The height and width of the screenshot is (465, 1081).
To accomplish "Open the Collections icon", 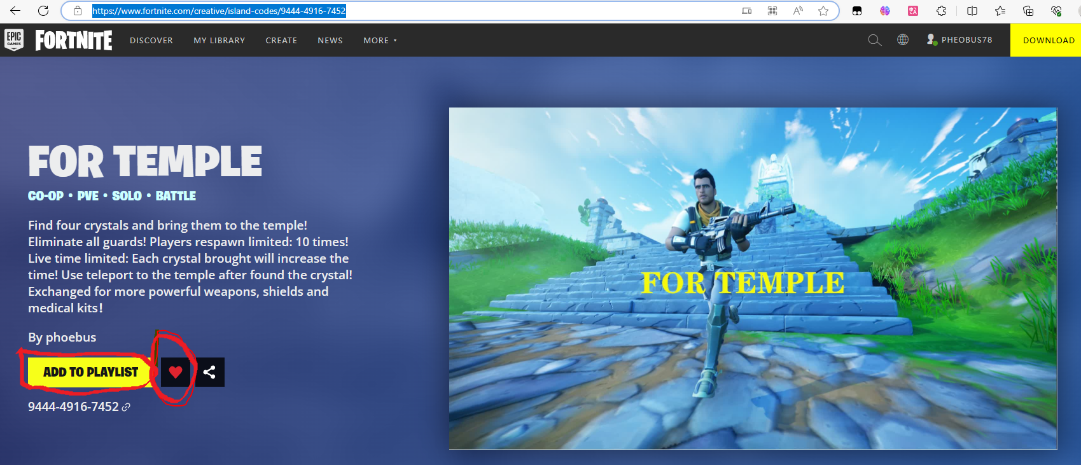I will tap(1028, 11).
